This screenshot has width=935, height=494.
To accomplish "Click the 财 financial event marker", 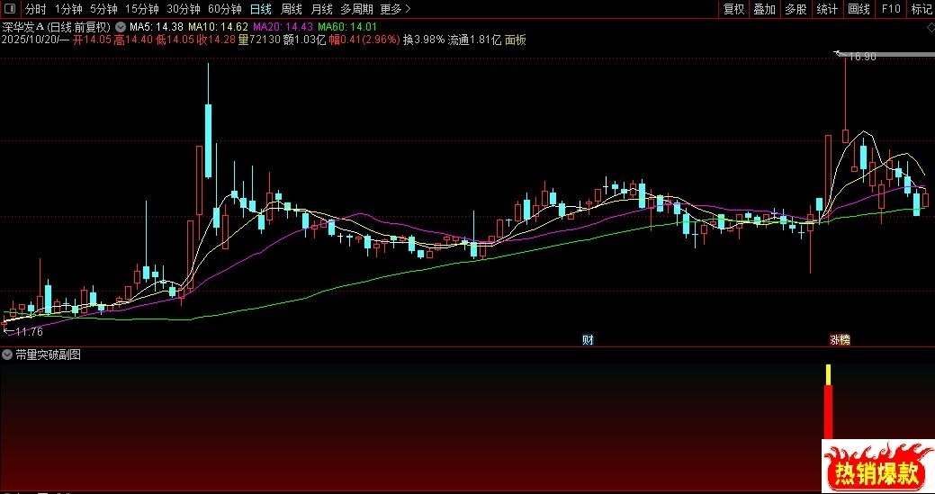I will coord(588,339).
